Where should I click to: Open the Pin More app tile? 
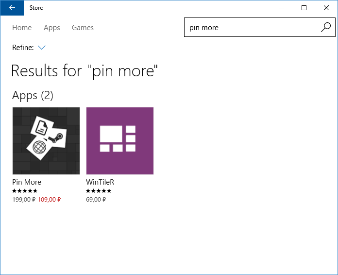click(46, 141)
